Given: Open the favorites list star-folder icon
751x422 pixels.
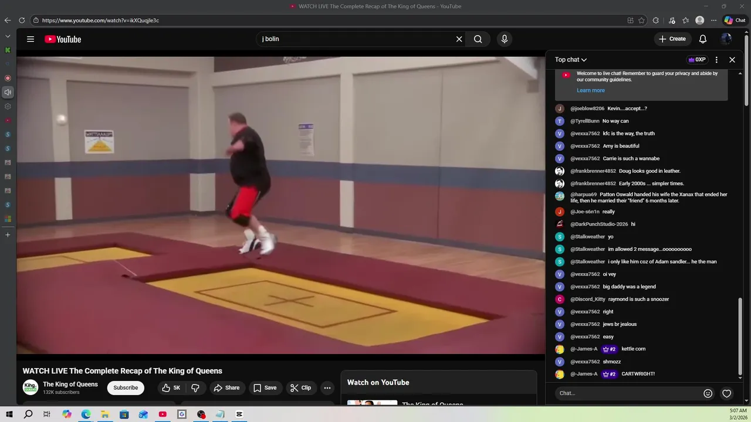Looking at the screenshot, I should 685,20.
